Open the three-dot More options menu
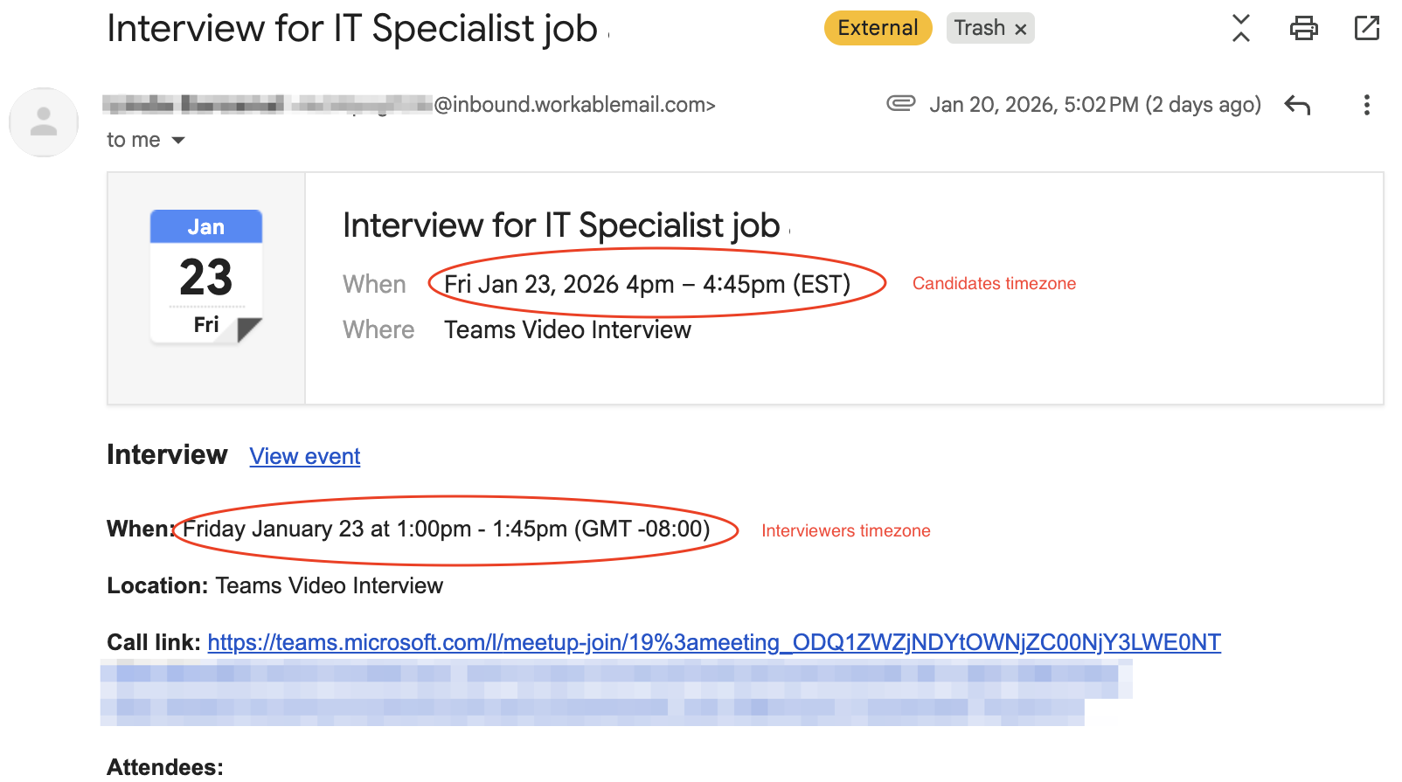 [x=1366, y=106]
